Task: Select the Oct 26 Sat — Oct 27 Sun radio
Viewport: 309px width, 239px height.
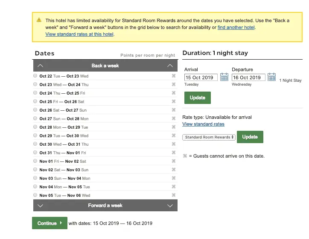Action: (35, 110)
